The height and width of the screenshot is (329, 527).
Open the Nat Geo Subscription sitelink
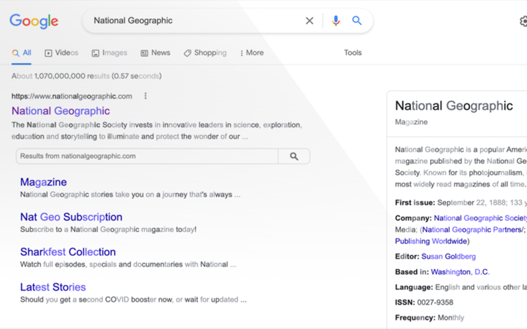tap(71, 217)
